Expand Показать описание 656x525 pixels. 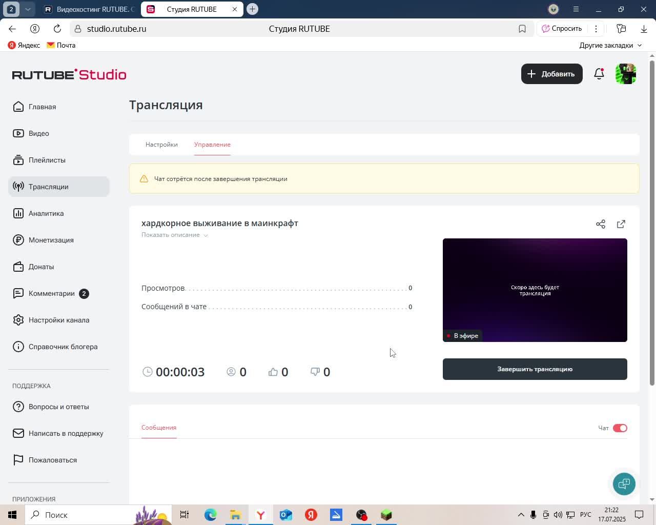[x=174, y=235]
